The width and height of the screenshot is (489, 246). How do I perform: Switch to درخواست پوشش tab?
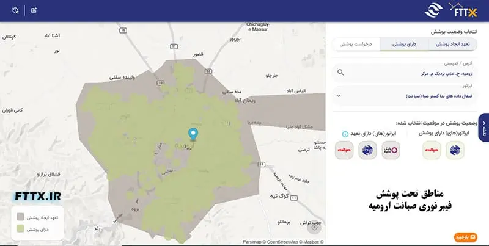point(356,44)
